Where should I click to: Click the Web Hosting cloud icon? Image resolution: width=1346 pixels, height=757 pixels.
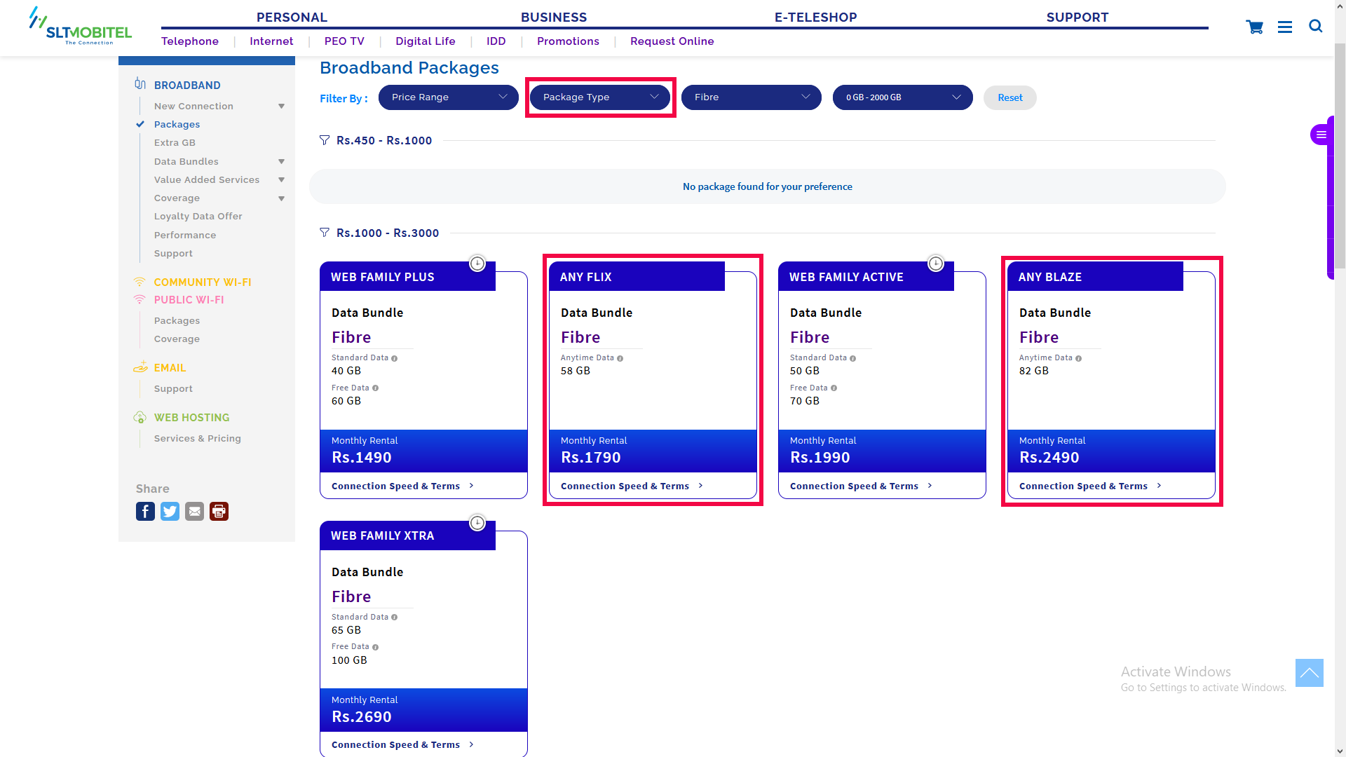(140, 417)
